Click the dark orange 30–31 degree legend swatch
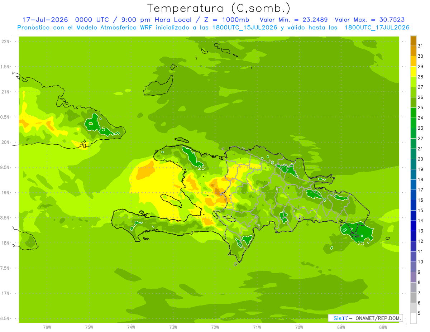Viewport: 430px width, 332px height. 413,51
